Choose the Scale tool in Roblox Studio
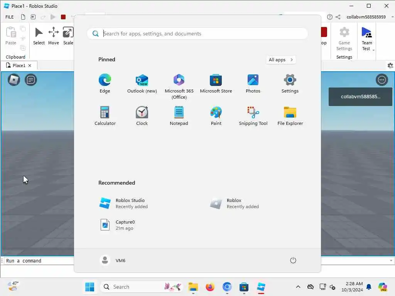The width and height of the screenshot is (395, 296). click(68, 36)
